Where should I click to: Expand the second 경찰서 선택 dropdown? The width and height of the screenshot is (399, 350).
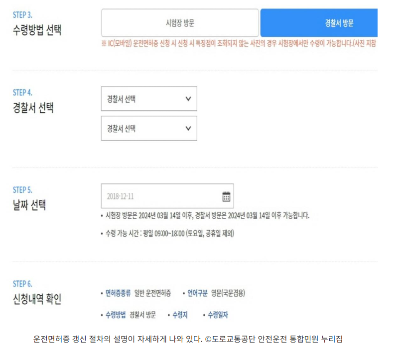[149, 128]
